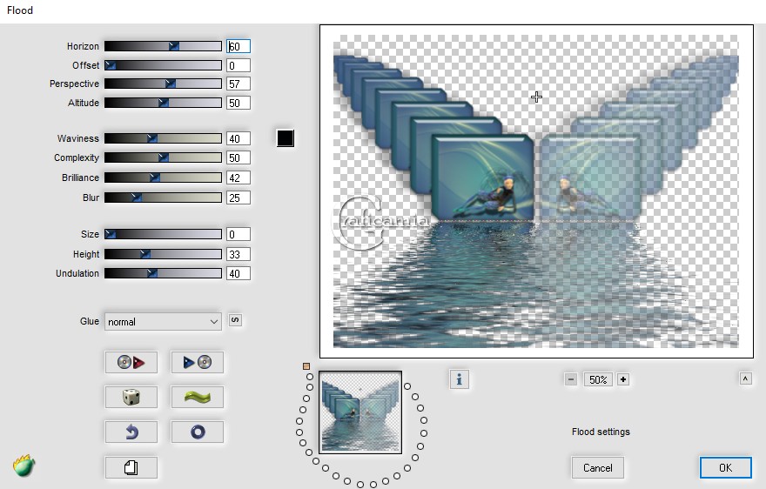The width and height of the screenshot is (766, 489).
Task: Open the info button below preview
Action: (x=460, y=378)
